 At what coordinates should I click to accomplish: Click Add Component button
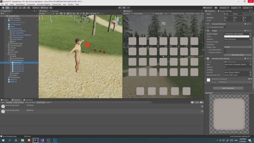(x=228, y=88)
